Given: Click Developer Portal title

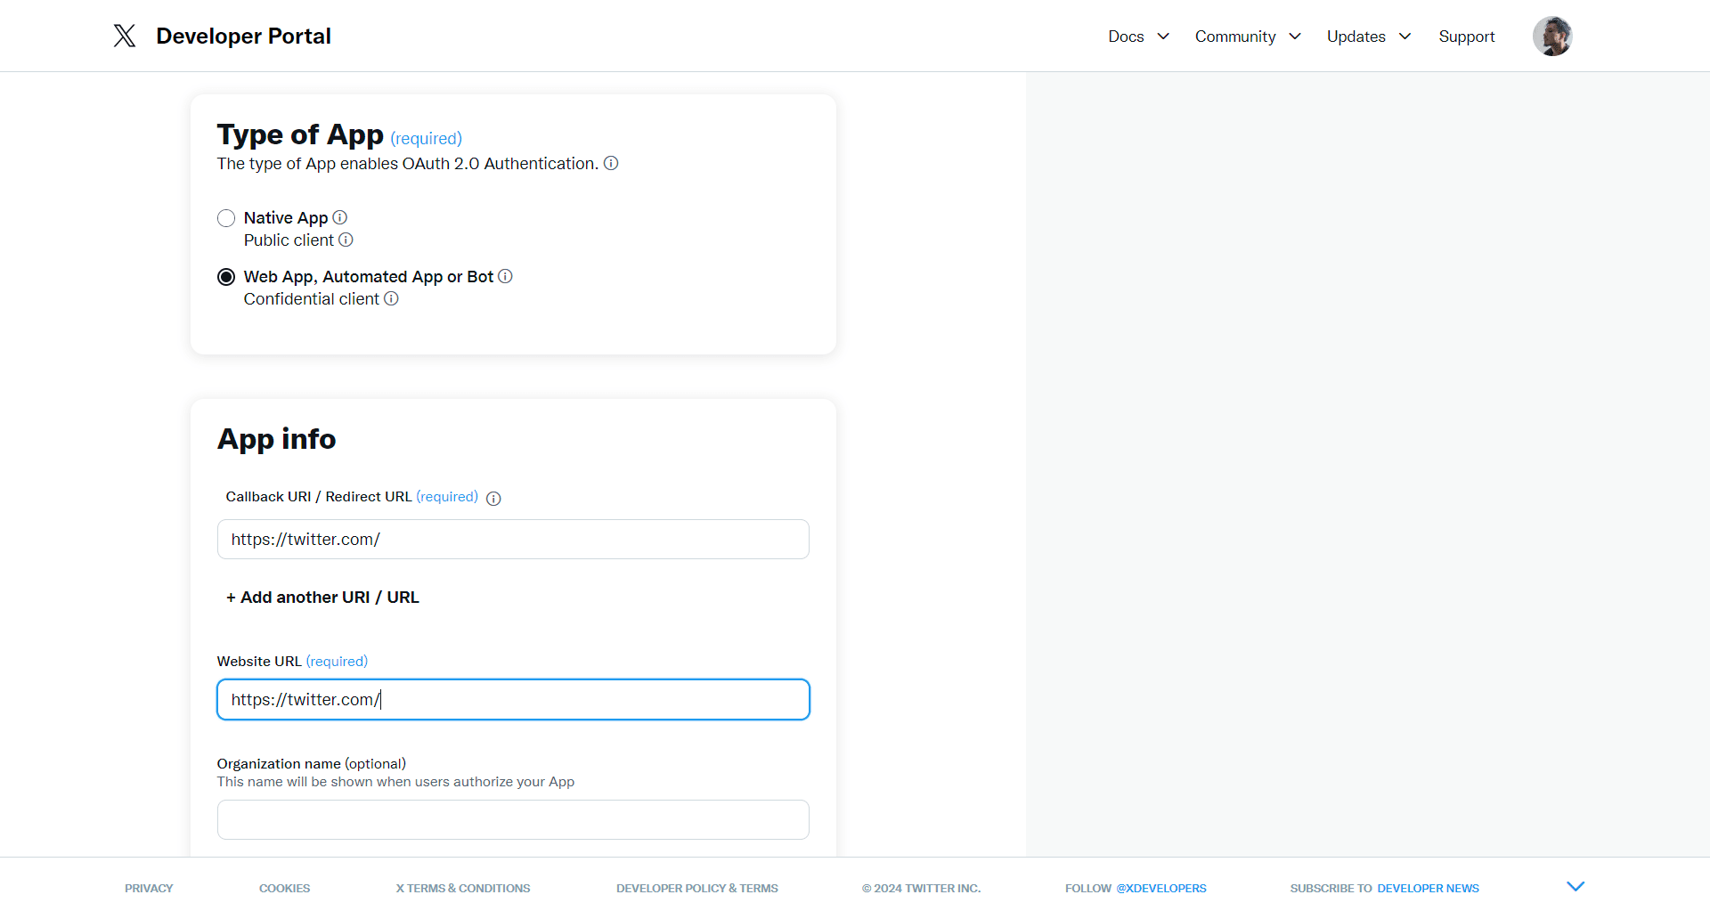Looking at the screenshot, I should pos(243,36).
